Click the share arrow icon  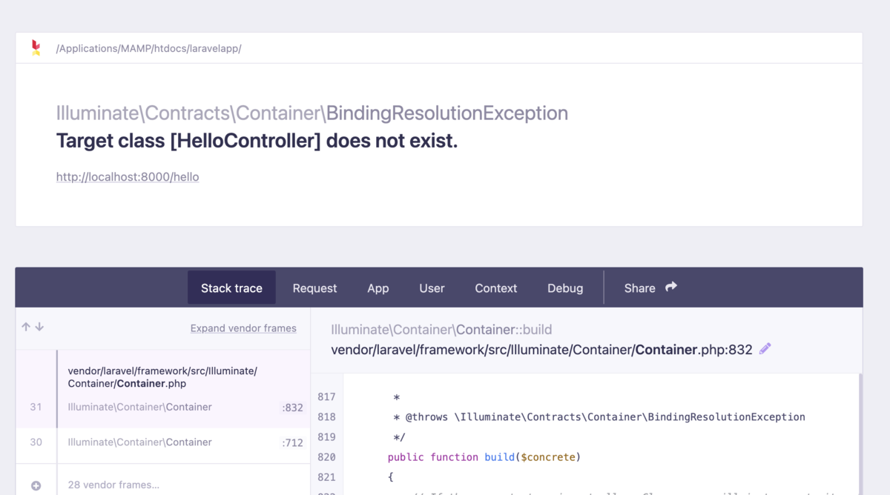coord(671,285)
